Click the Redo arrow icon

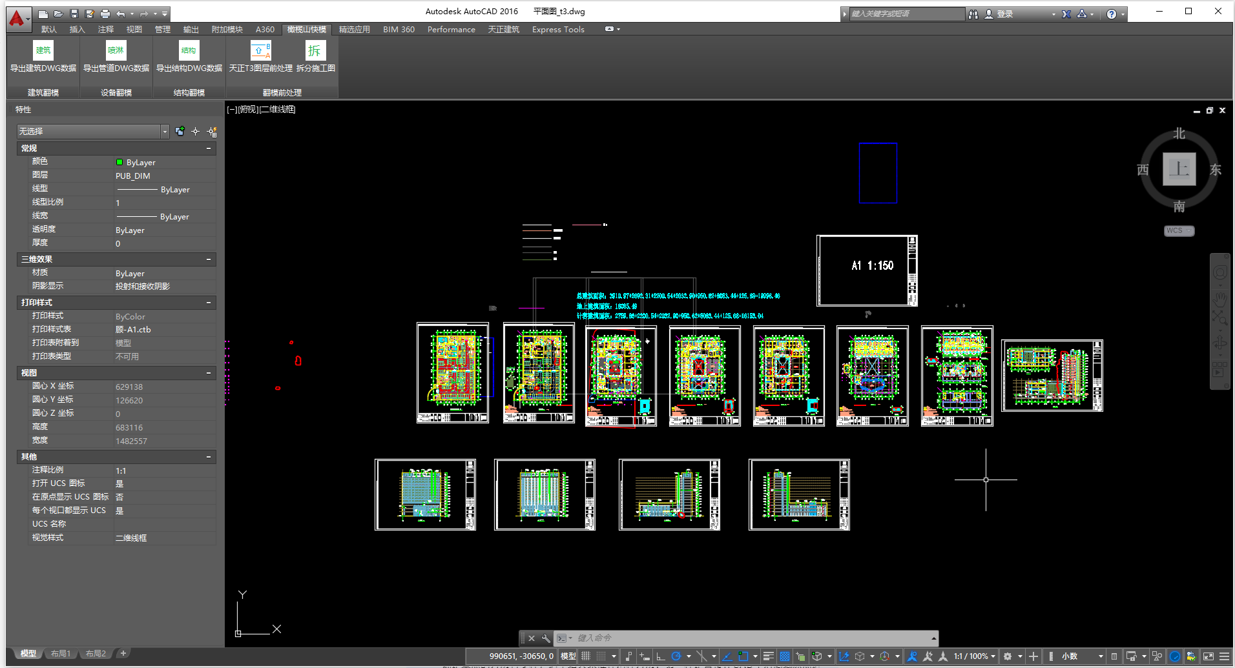point(144,14)
